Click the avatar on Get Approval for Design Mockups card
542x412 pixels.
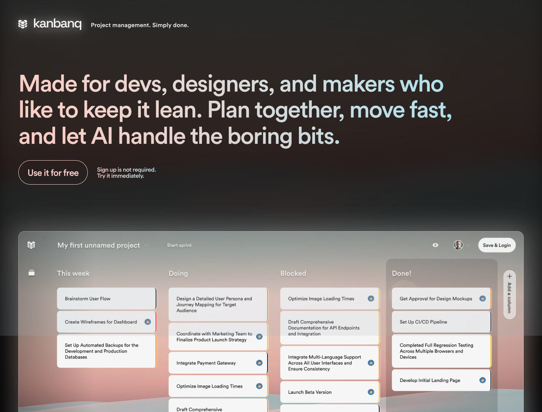click(483, 299)
